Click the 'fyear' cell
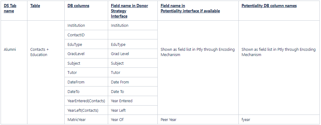The width and height of the screenshot is (321, 125). pos(246,120)
